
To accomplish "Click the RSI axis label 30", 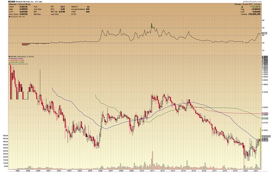I will click(263, 43).
